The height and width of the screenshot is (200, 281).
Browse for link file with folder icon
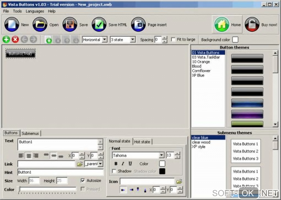pyautogui.click(x=80, y=164)
